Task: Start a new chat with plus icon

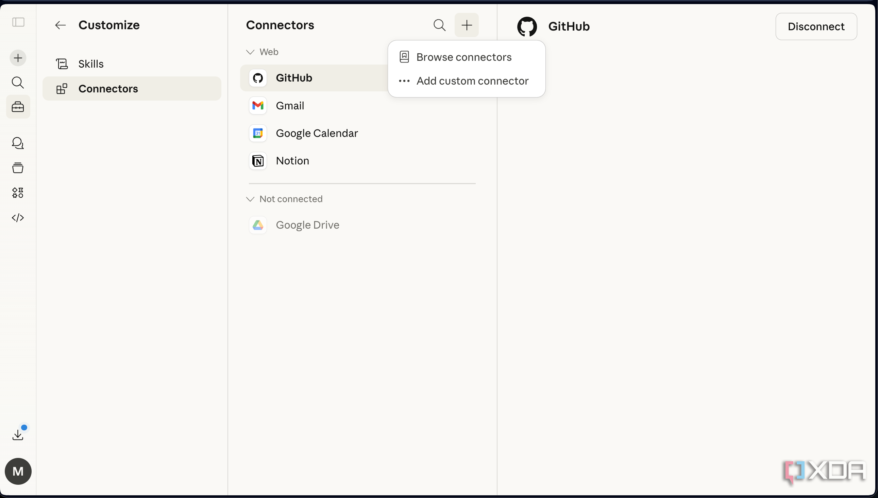Action: point(18,58)
